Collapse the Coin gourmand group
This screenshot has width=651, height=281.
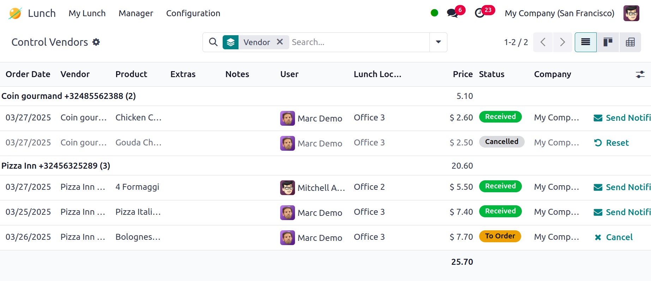(68, 96)
